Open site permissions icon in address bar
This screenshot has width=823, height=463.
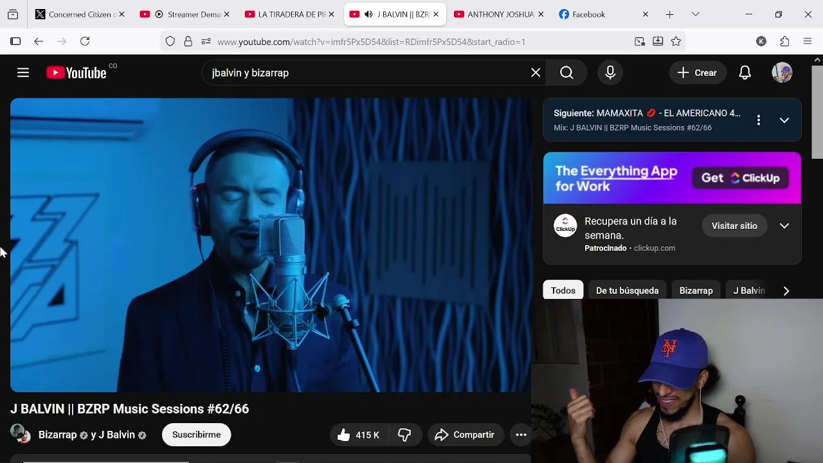click(206, 41)
